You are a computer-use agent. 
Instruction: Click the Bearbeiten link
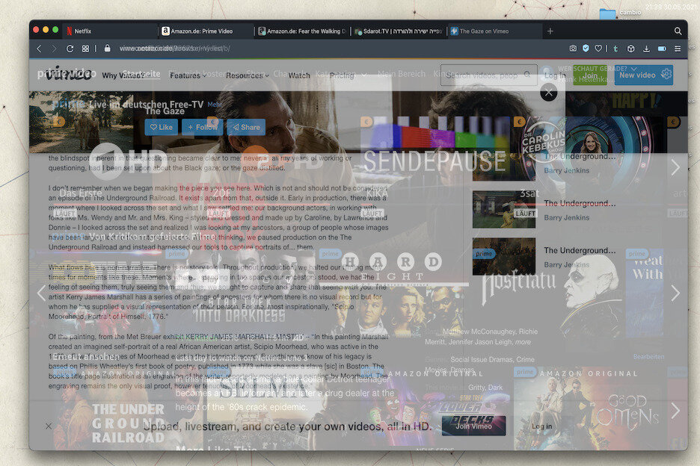pos(648,357)
